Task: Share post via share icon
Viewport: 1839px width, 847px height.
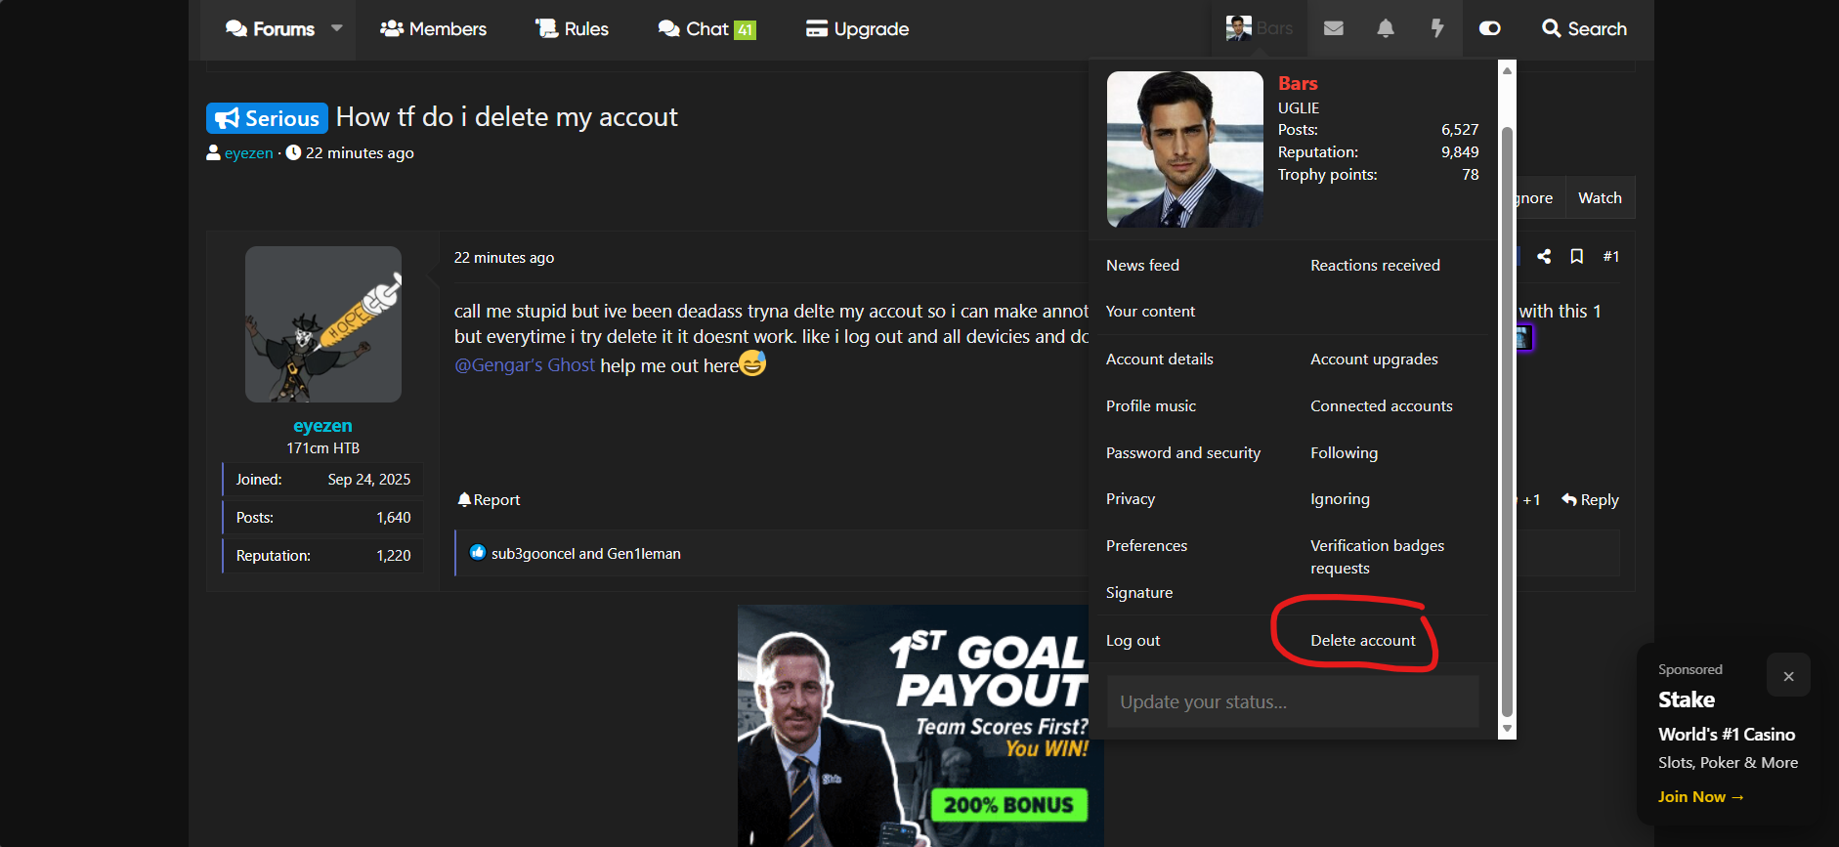Action: coord(1544,256)
